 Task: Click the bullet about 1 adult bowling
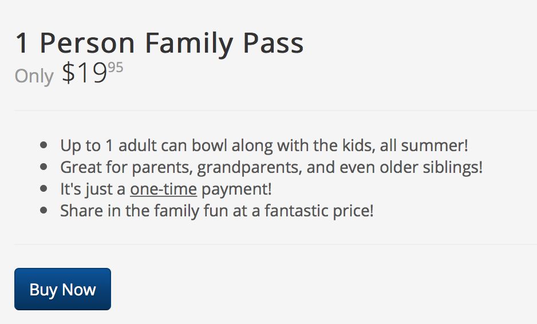(264, 145)
